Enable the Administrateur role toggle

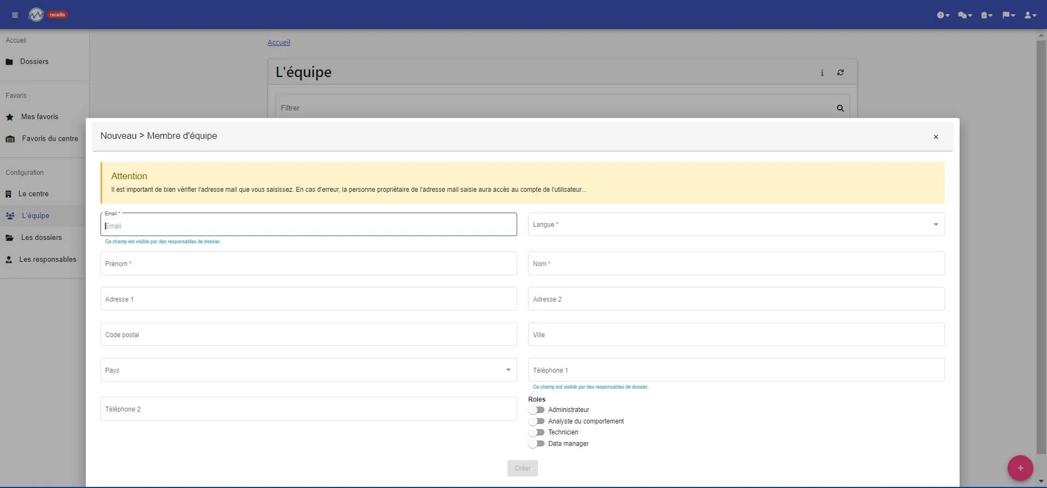coord(536,410)
